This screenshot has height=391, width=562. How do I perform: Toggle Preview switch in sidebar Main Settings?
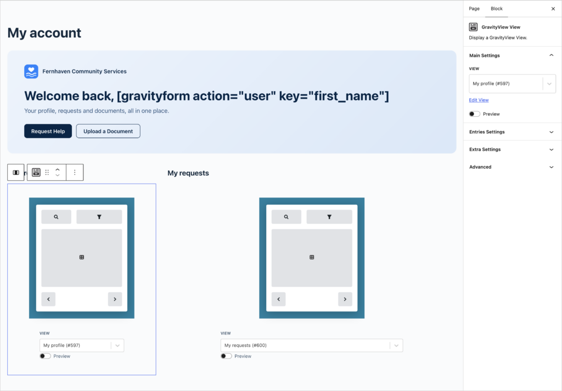tap(475, 114)
